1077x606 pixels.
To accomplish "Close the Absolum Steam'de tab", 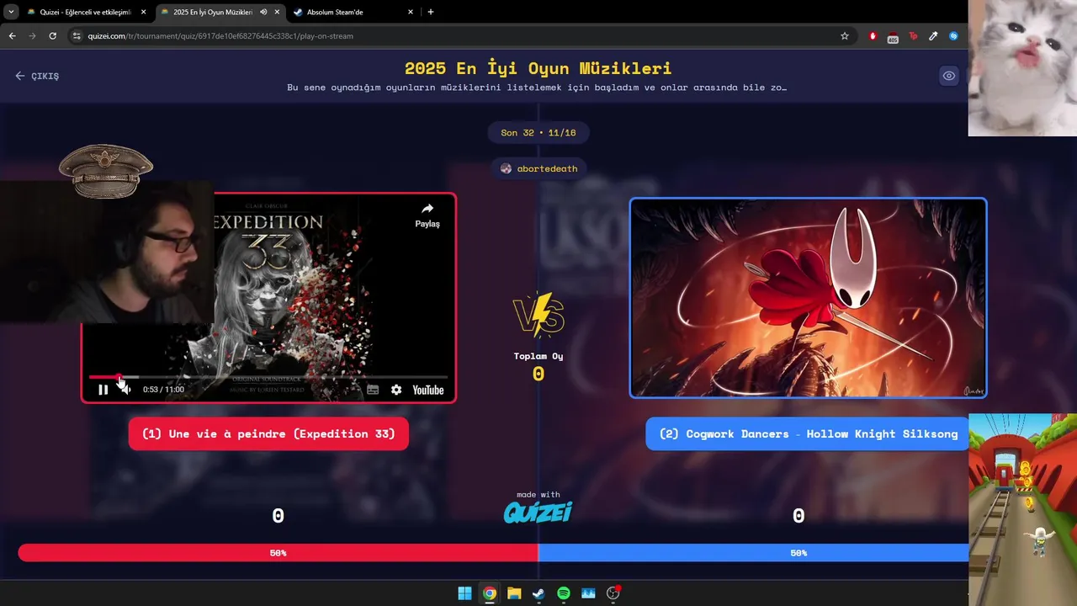I will pos(411,12).
